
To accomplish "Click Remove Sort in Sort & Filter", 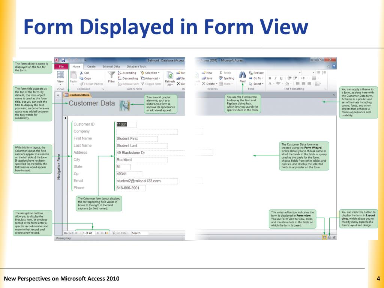I will [128, 84].
